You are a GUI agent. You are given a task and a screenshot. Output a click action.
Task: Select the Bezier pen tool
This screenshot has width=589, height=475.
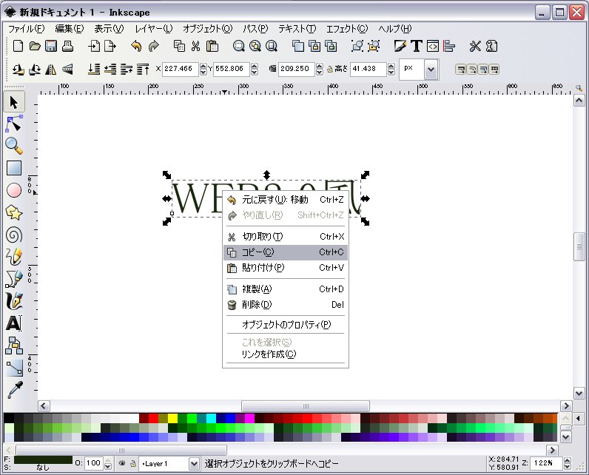point(14,279)
